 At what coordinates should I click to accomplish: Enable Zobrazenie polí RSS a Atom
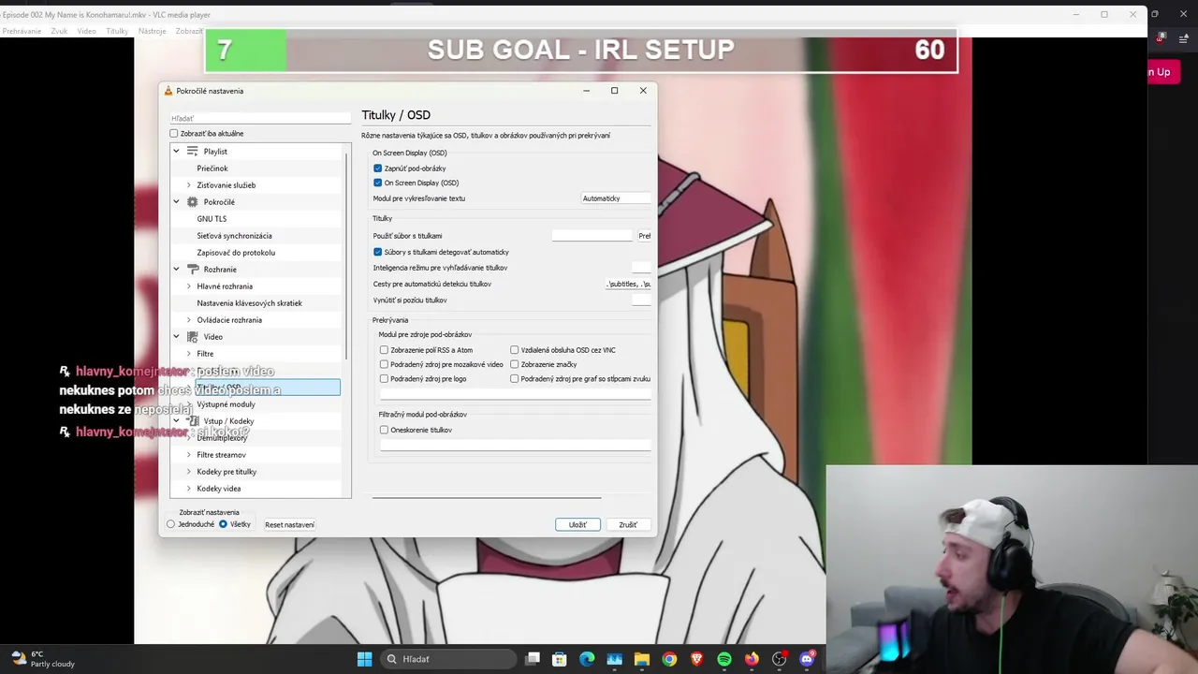[384, 350]
